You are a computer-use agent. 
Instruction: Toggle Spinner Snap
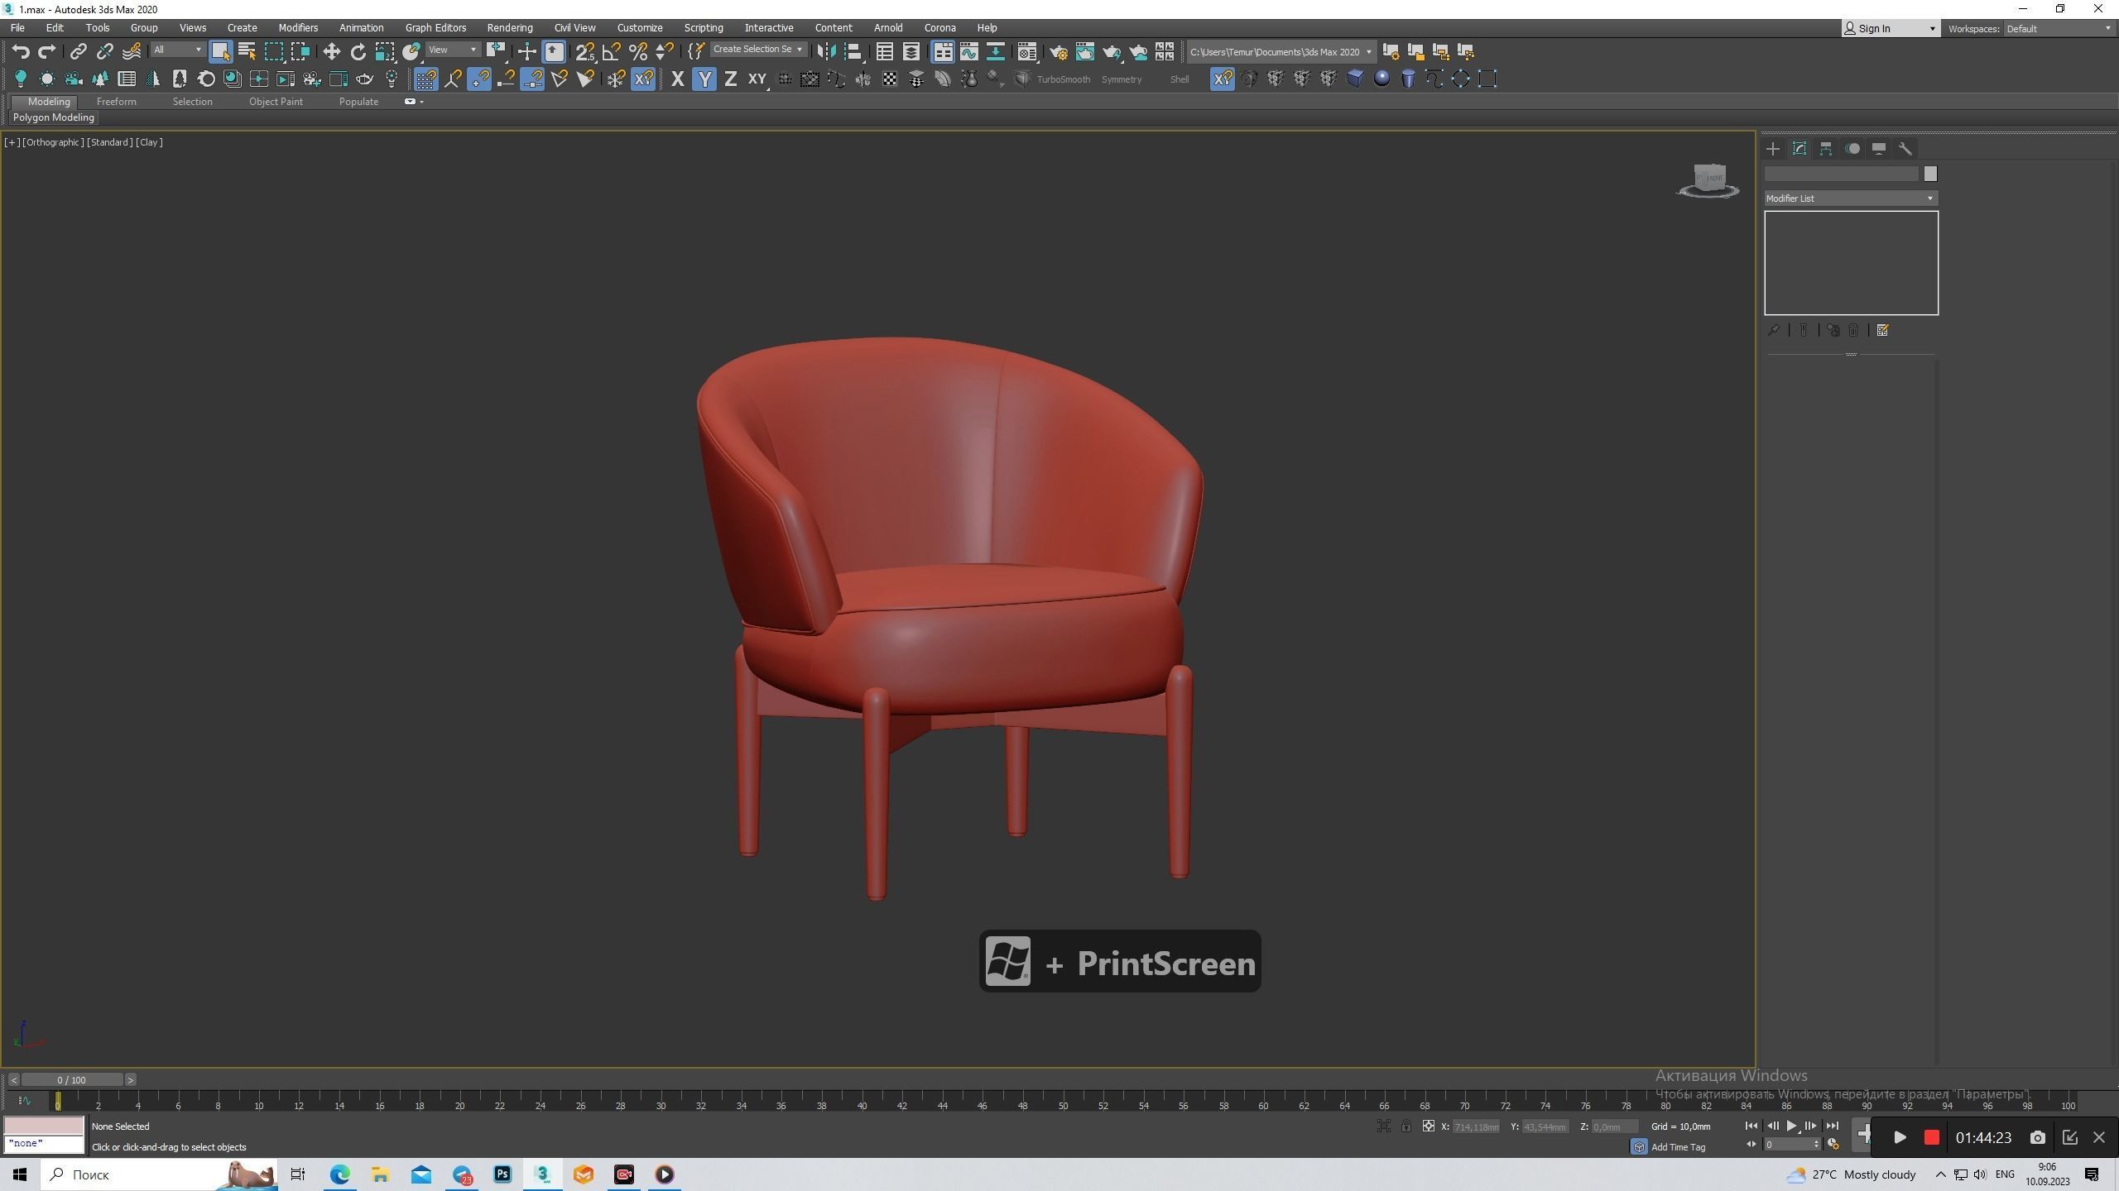(665, 51)
